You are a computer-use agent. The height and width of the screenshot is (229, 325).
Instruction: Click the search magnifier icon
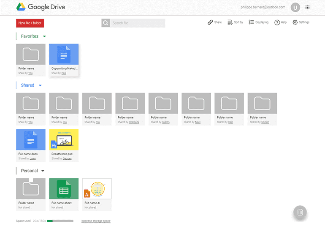tap(106, 23)
